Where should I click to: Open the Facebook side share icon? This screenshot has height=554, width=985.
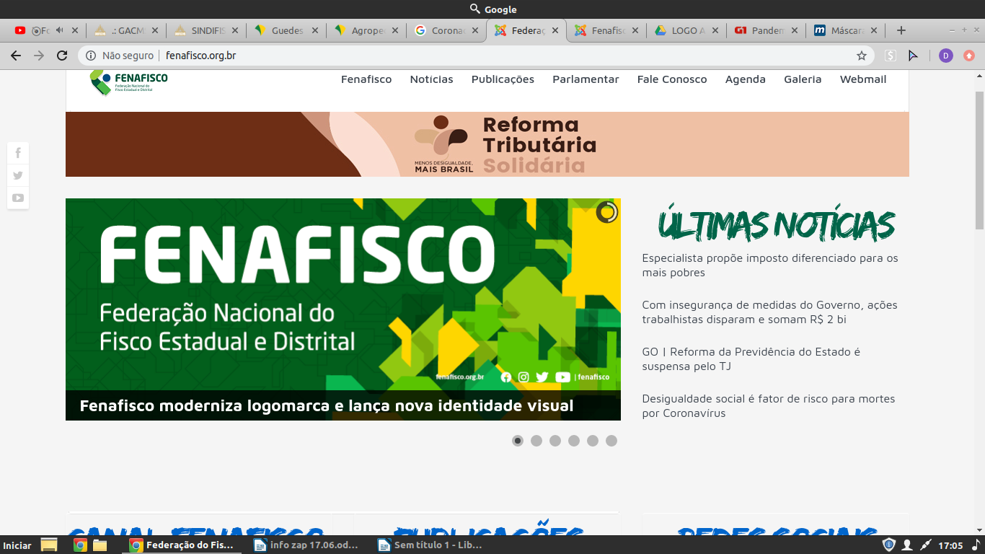(18, 153)
